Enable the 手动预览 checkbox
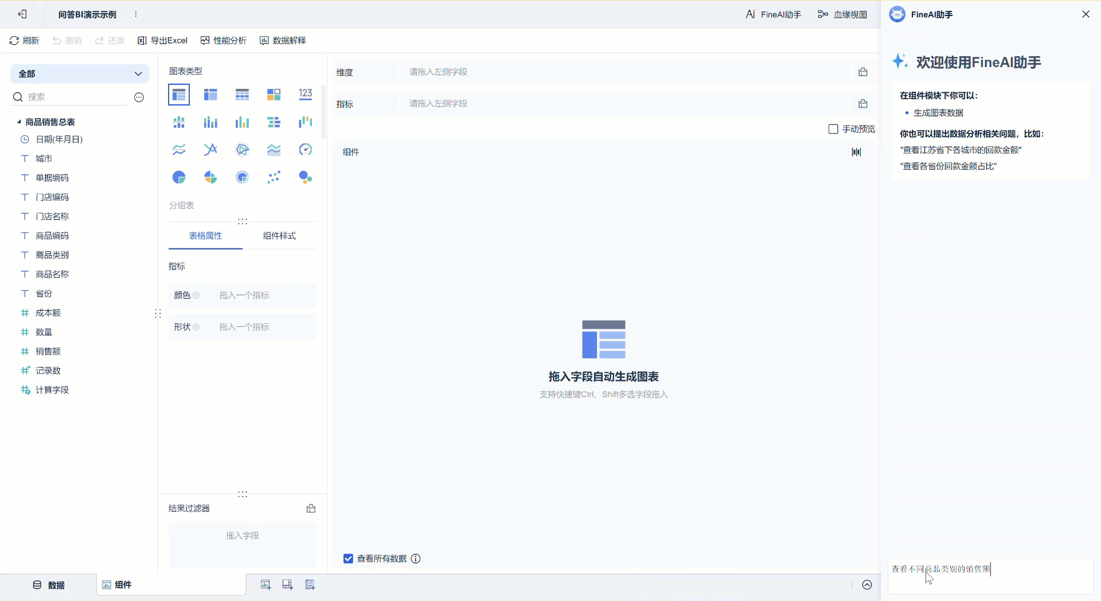Screen dimensions: 1101x601 tap(833, 128)
